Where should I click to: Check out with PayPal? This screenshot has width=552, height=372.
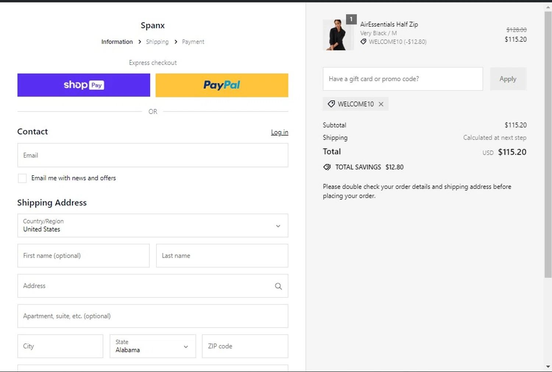pos(222,85)
